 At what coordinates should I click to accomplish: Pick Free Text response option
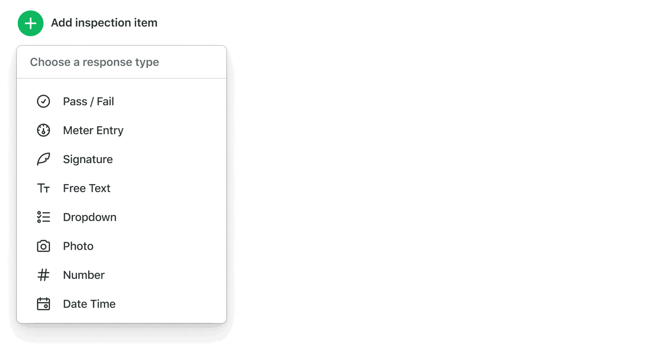(122, 188)
